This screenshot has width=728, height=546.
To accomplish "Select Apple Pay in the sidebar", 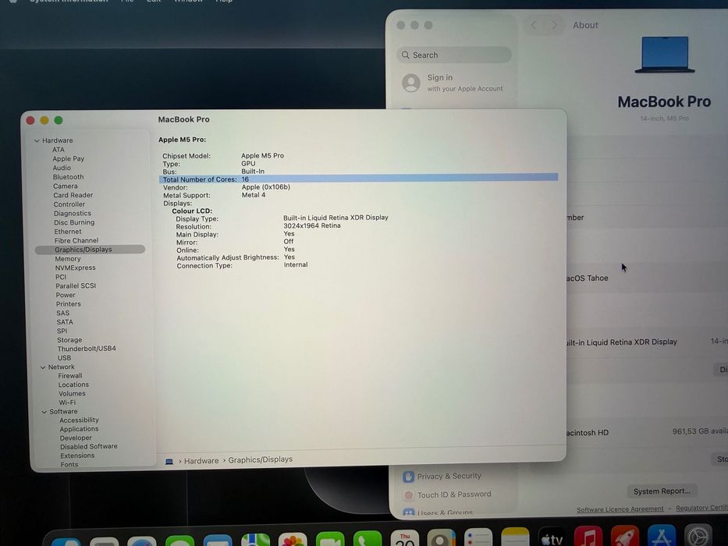I will pyautogui.click(x=68, y=158).
